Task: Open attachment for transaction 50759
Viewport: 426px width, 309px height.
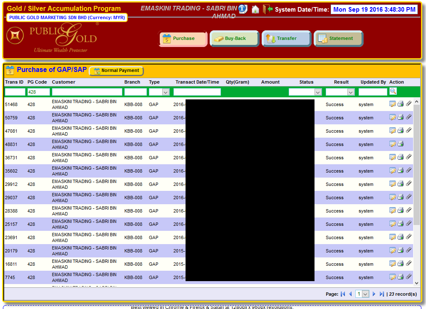Action: (x=409, y=117)
